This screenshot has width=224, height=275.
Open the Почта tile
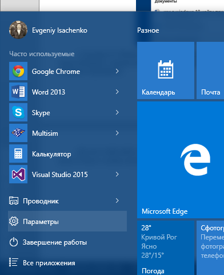click(x=210, y=70)
